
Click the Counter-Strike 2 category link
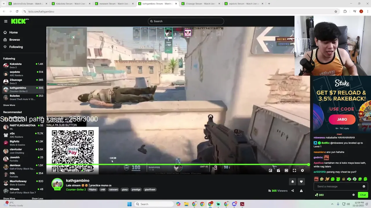[76, 190]
